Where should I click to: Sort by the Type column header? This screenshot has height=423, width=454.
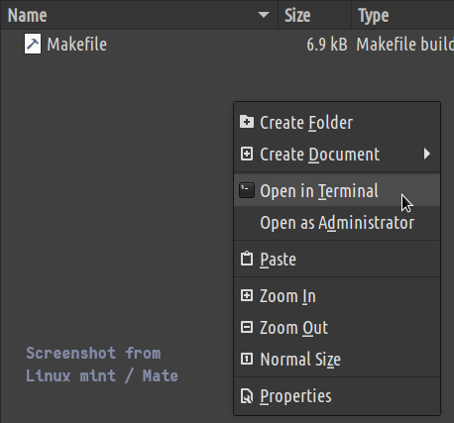point(402,15)
